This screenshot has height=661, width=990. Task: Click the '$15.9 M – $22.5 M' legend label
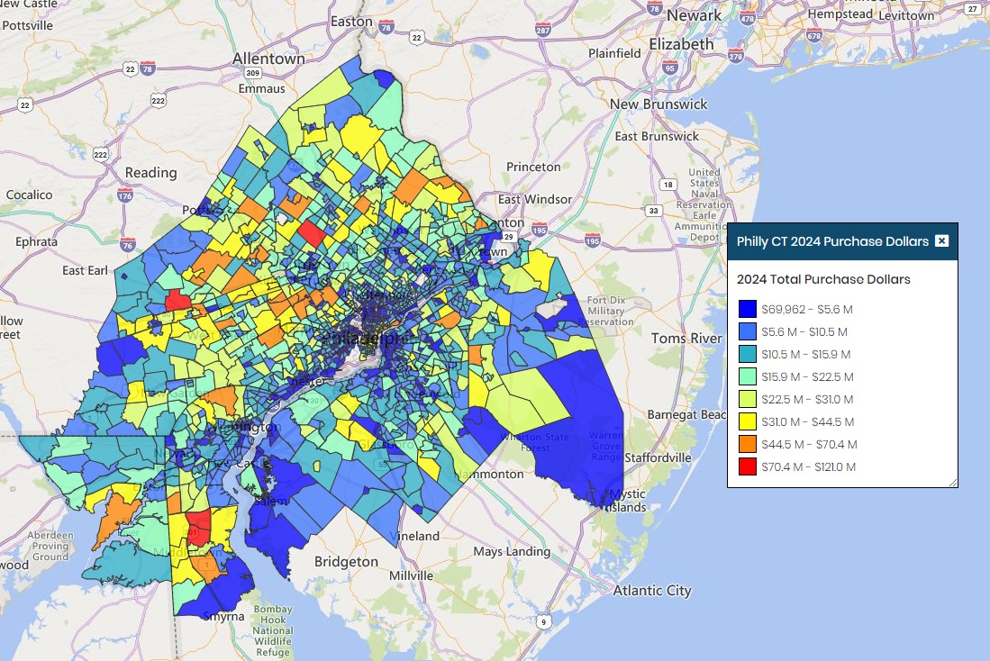coord(807,377)
